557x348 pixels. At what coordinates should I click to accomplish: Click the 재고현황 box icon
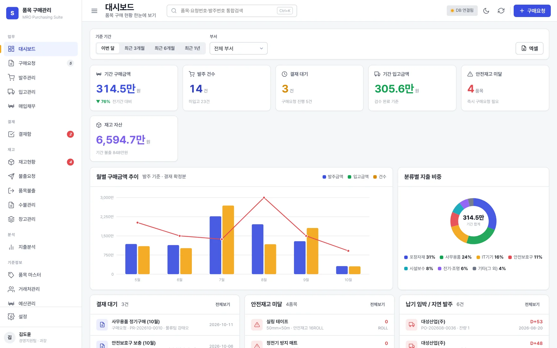coord(11,162)
